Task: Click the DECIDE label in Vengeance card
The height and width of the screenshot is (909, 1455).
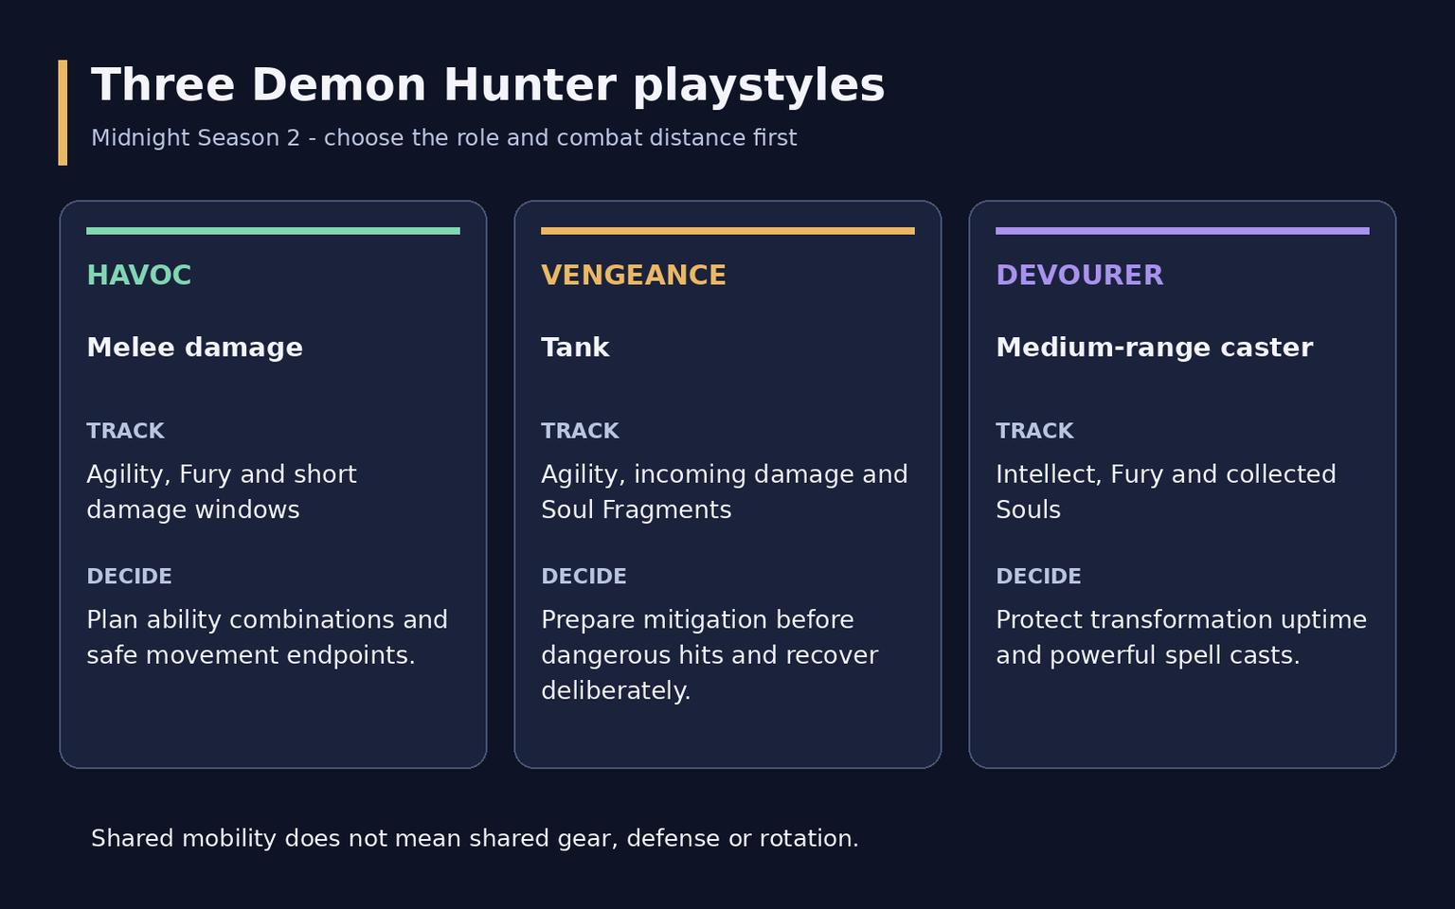Action: click(x=584, y=577)
